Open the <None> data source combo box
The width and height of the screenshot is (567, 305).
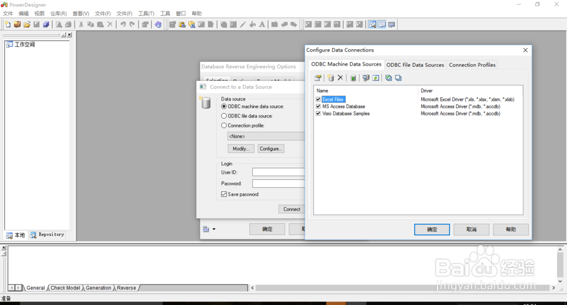coord(266,136)
